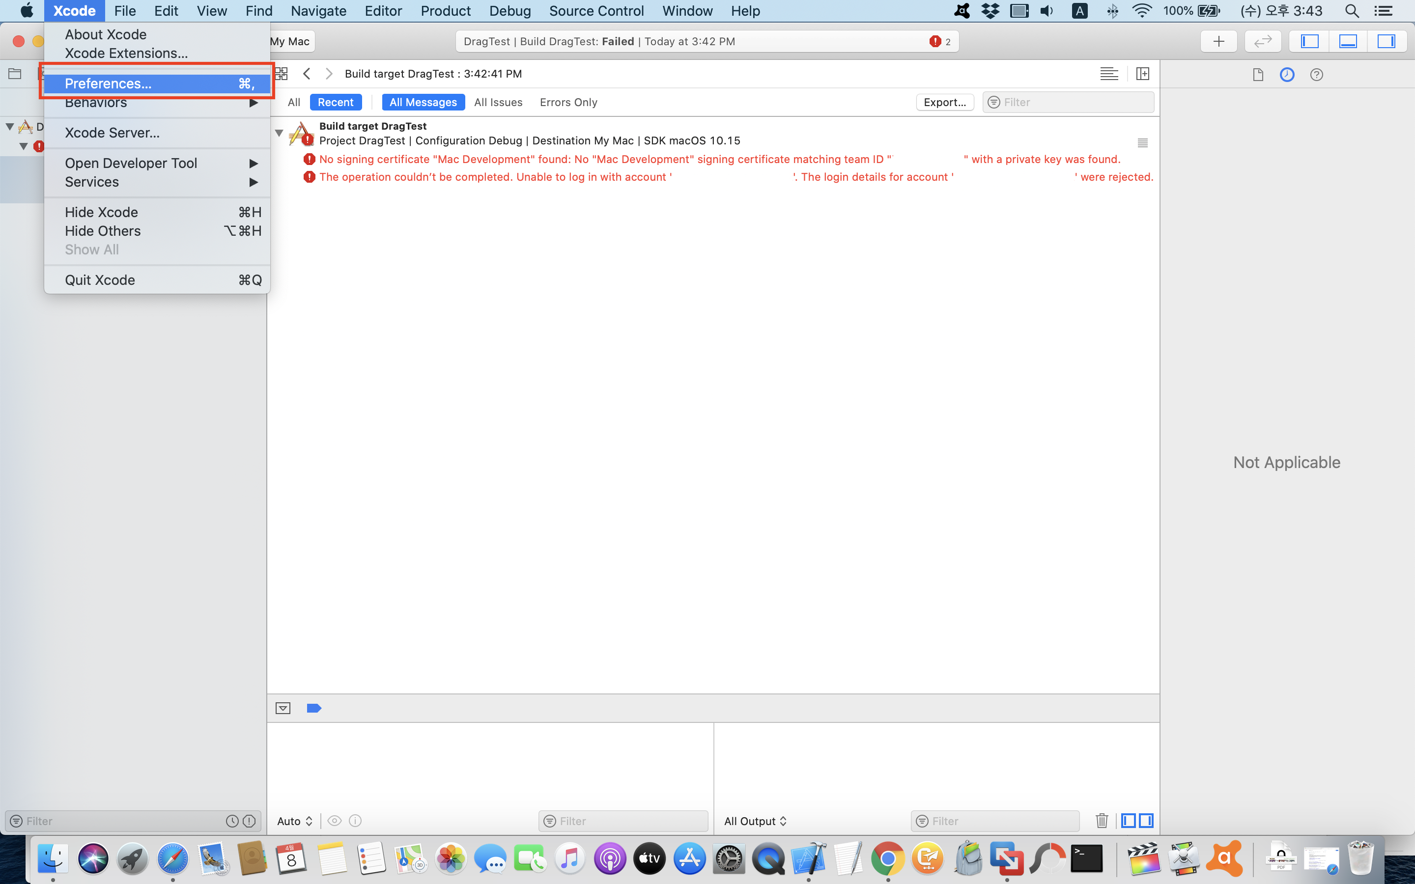1415x884 pixels.
Task: Collapse the Build target DragTest disclosure triangle
Action: 279,133
